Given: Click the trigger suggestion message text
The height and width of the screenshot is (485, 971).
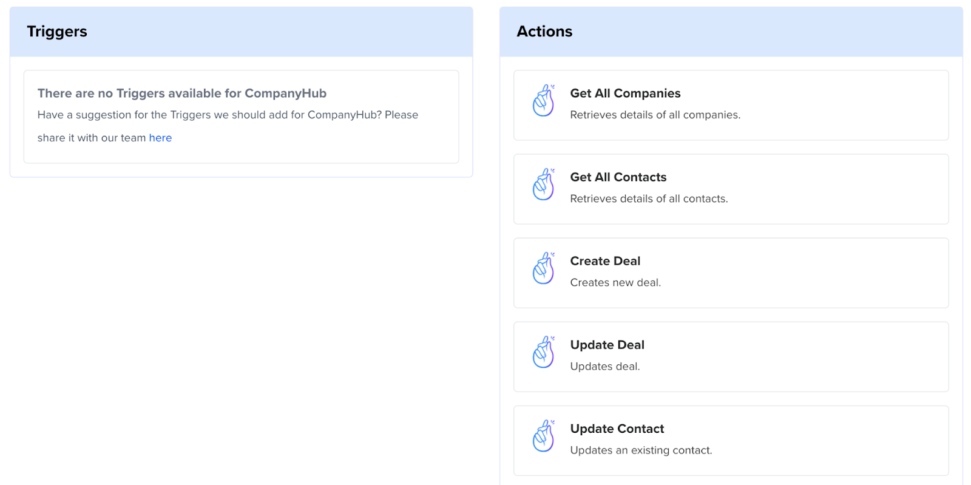Looking at the screenshot, I should [x=228, y=115].
